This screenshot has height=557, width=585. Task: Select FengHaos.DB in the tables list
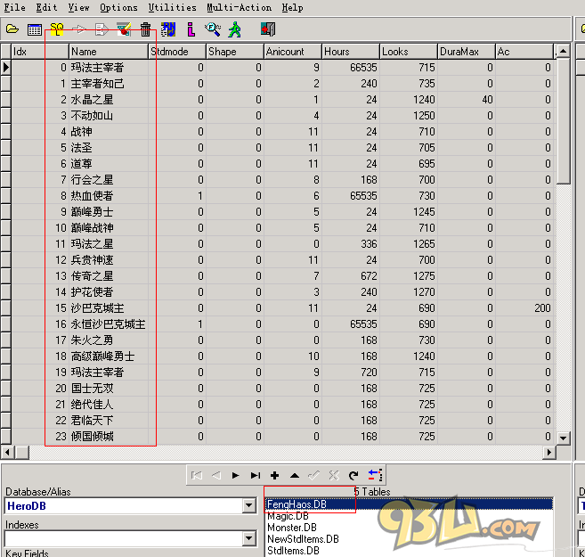click(x=409, y=504)
